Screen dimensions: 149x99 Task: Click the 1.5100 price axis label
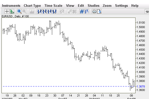click(141, 23)
